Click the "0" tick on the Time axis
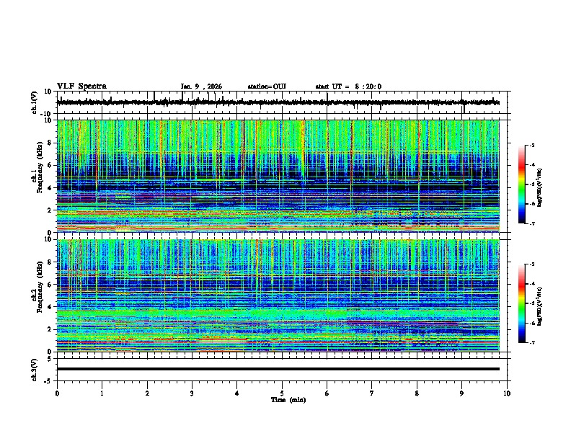 click(x=57, y=393)
